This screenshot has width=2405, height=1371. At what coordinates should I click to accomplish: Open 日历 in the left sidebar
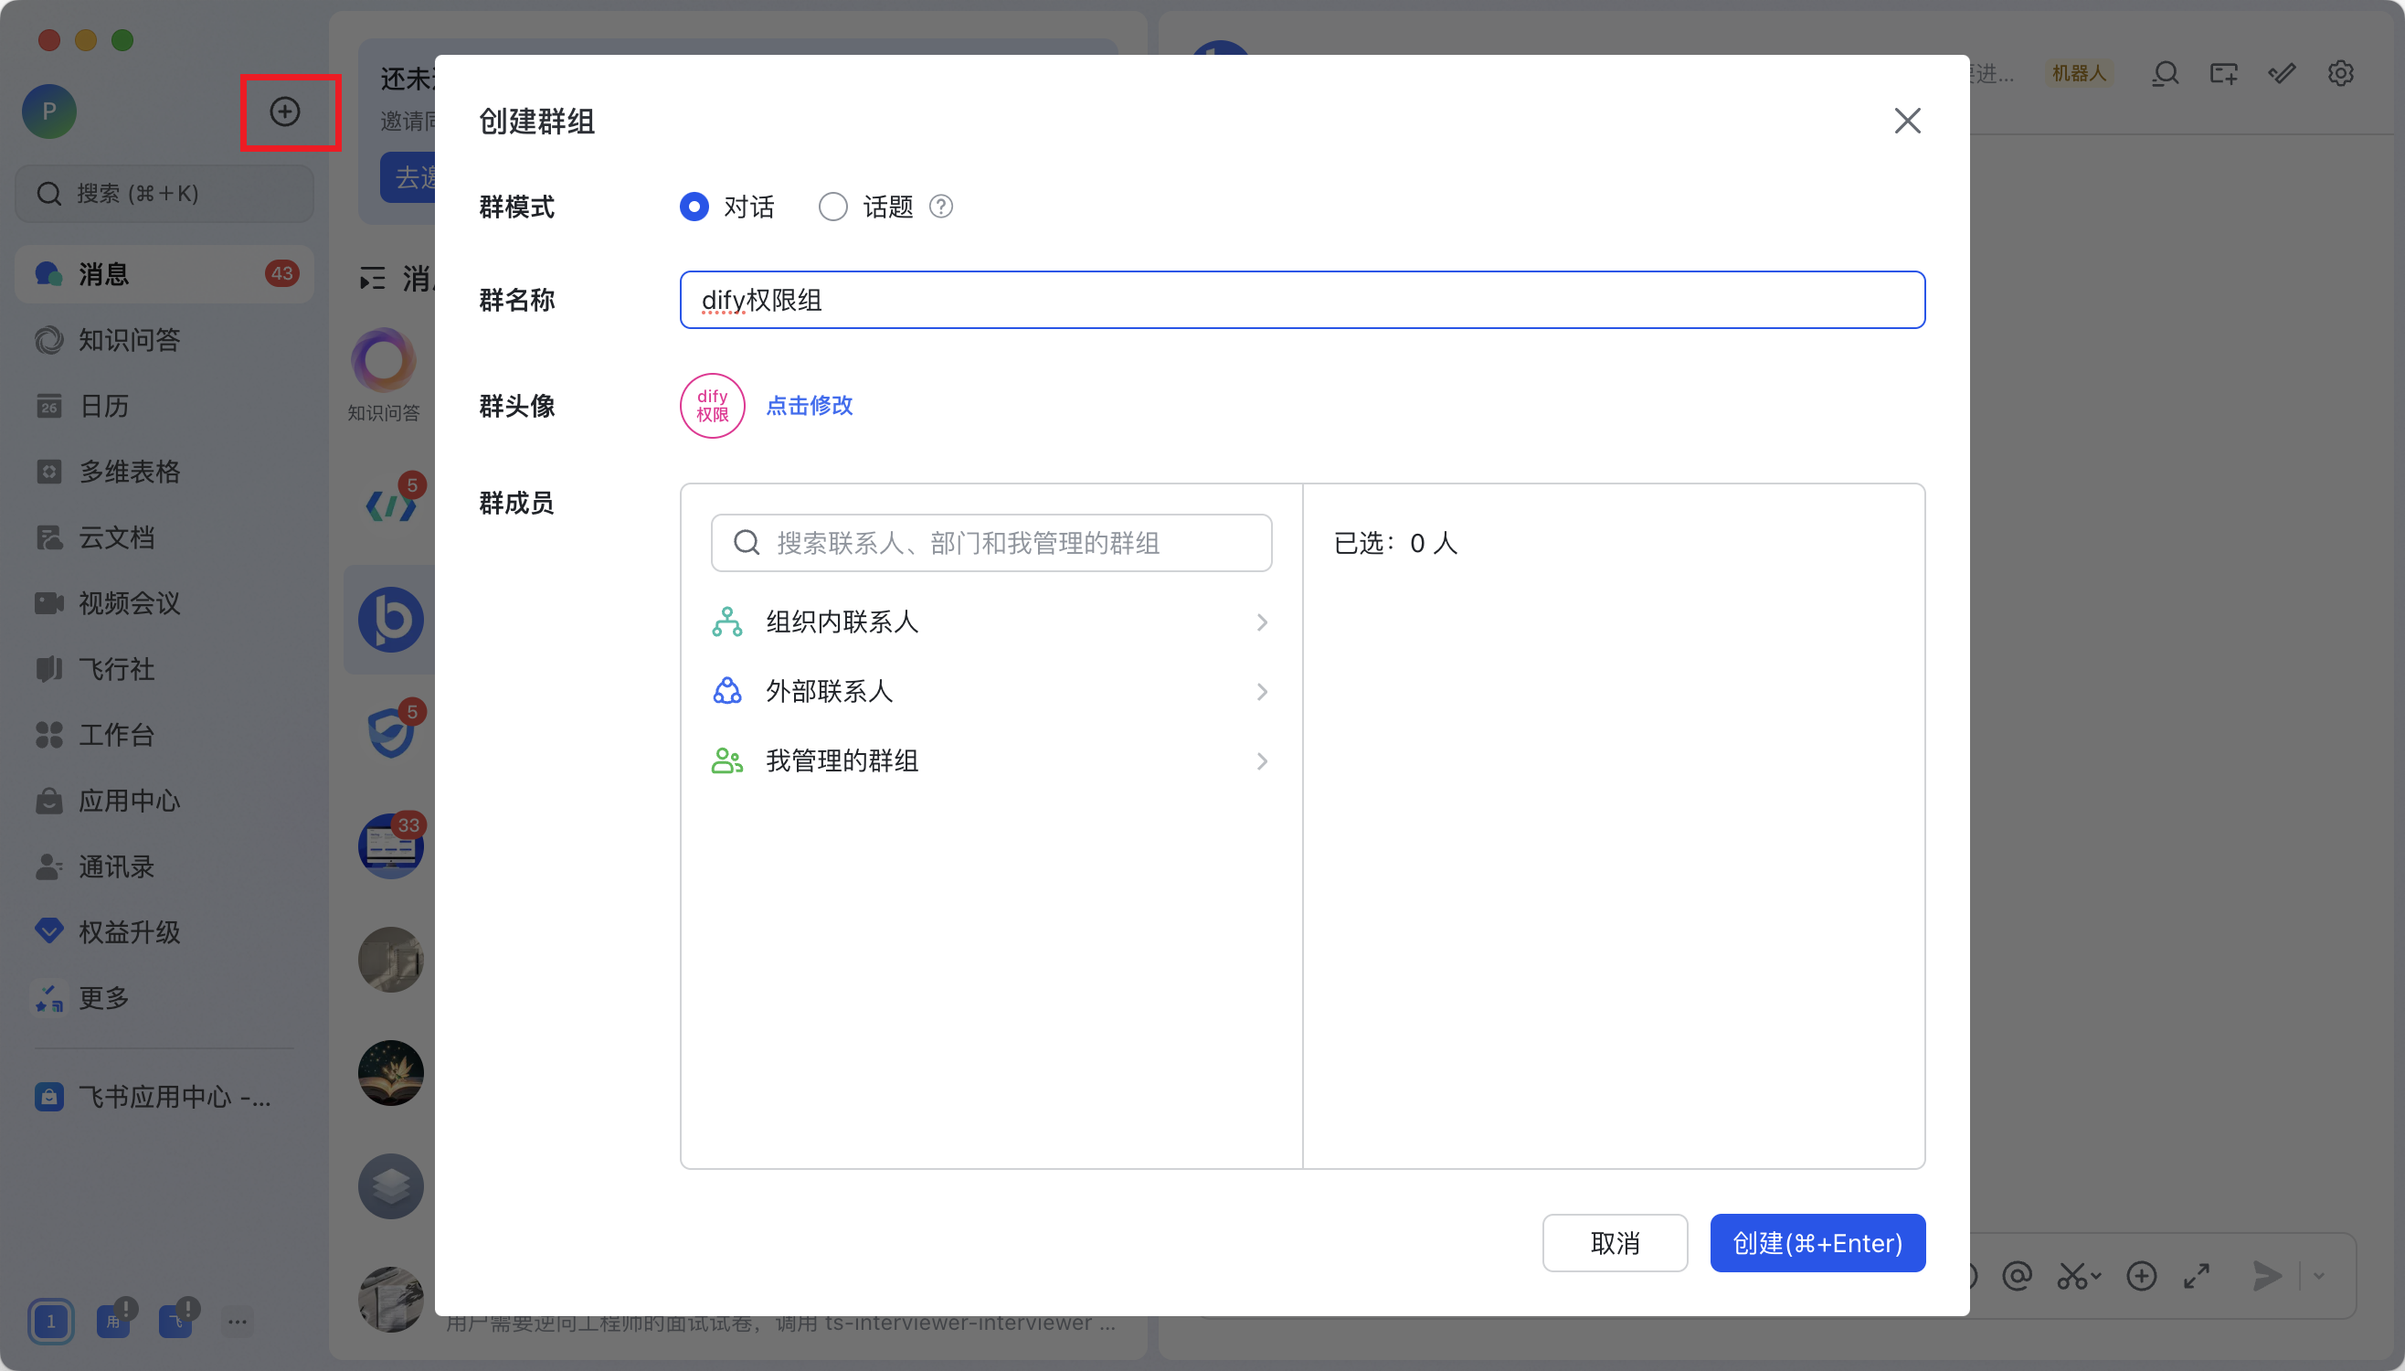click(103, 406)
